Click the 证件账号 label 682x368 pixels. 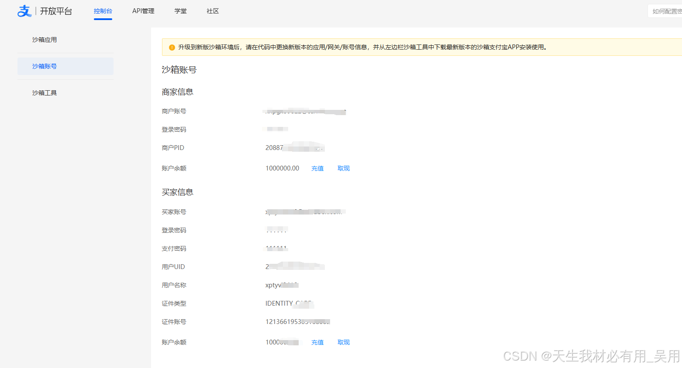tap(174, 322)
